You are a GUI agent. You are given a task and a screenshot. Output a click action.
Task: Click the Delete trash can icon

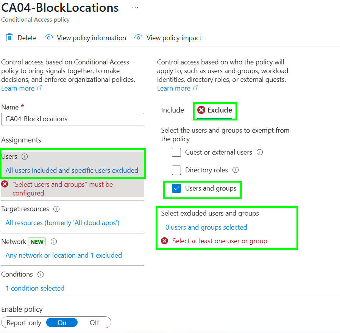[x=9, y=38]
